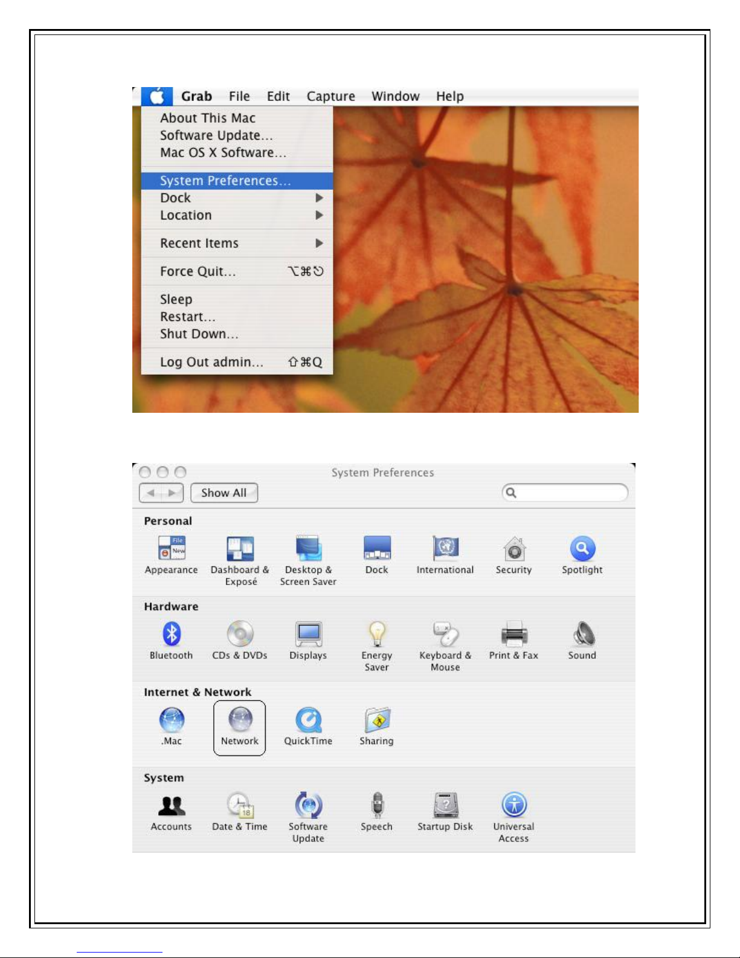Image resolution: width=740 pixels, height=958 pixels.
Task: Open Sharing preferences
Action: [377, 727]
